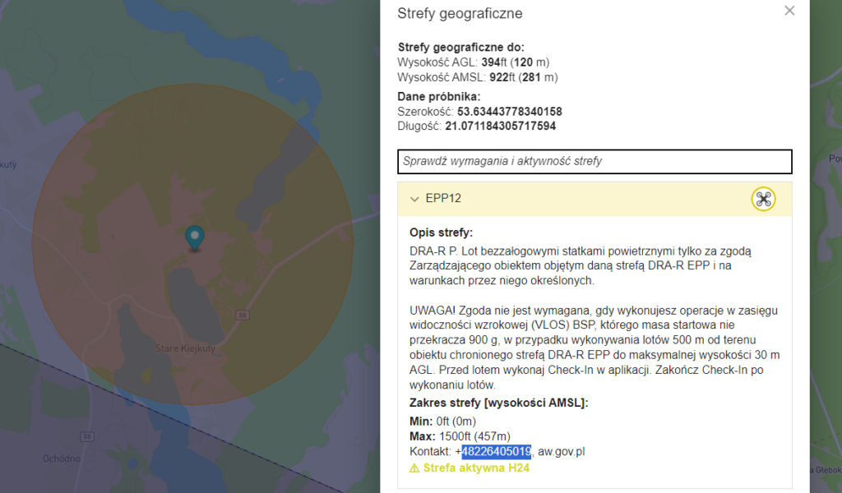
Task: Click the Strefa aktywna H24 status text
Action: (475, 468)
